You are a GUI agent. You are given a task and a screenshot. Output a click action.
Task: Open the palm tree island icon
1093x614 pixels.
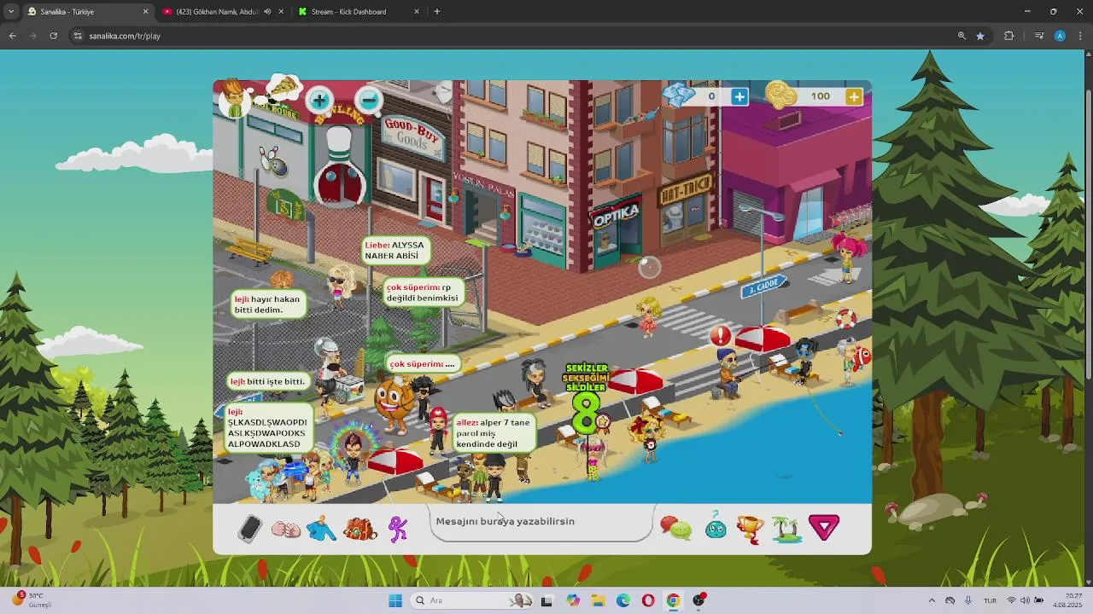tap(786, 529)
